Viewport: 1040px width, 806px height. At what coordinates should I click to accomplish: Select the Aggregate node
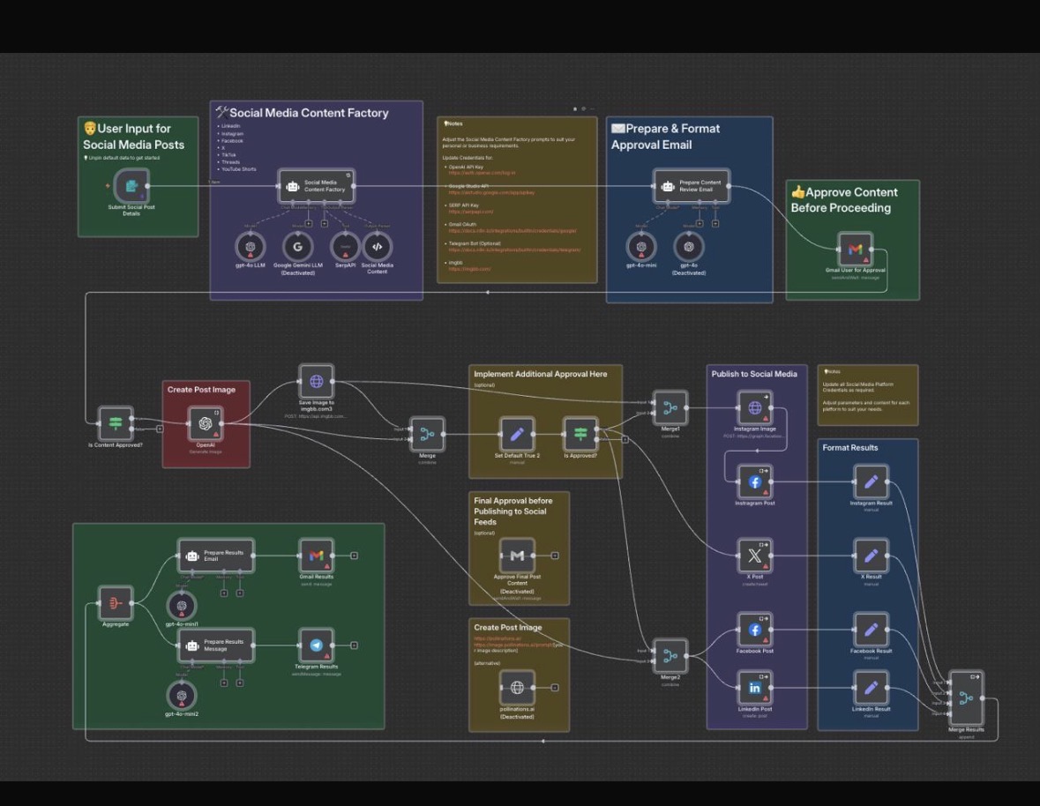coord(116,603)
